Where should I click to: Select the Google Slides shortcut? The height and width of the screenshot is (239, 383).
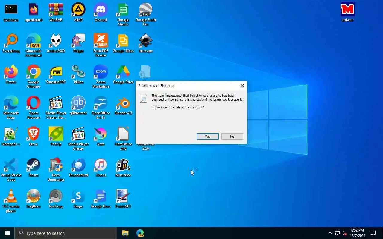click(123, 44)
